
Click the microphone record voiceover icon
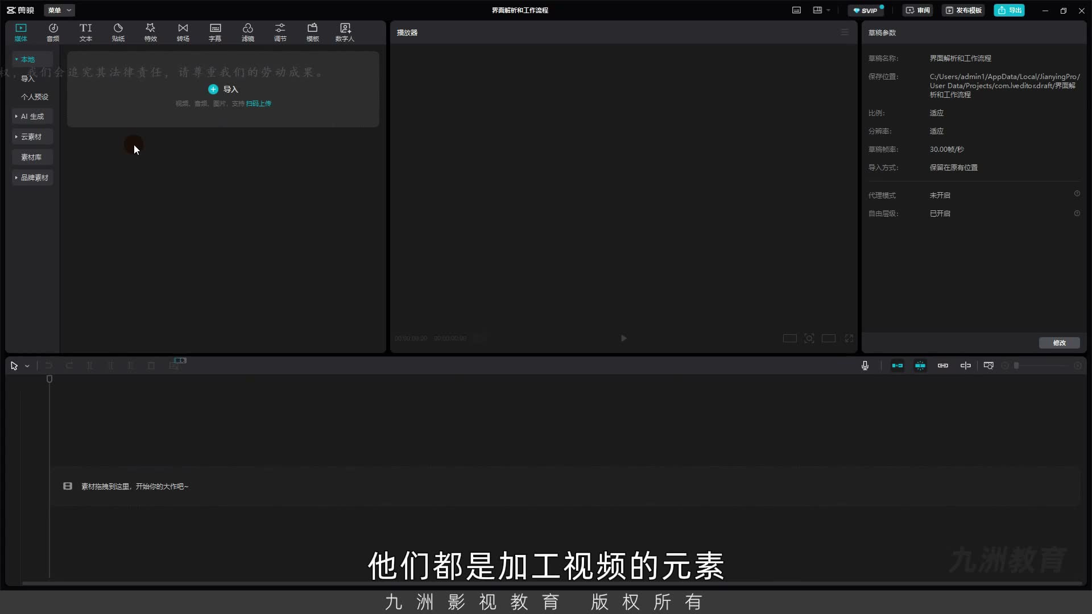[865, 366]
